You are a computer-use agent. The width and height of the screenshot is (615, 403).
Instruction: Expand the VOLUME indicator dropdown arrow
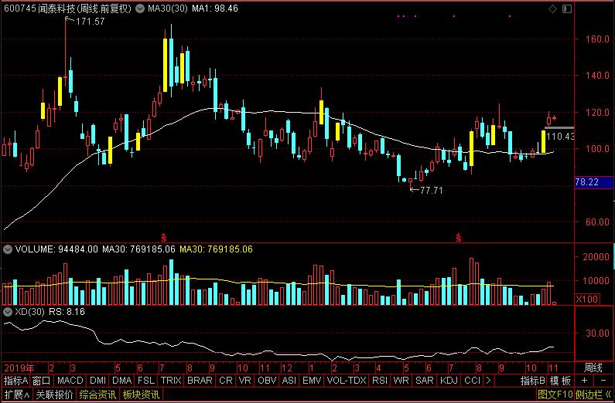tap(8, 249)
